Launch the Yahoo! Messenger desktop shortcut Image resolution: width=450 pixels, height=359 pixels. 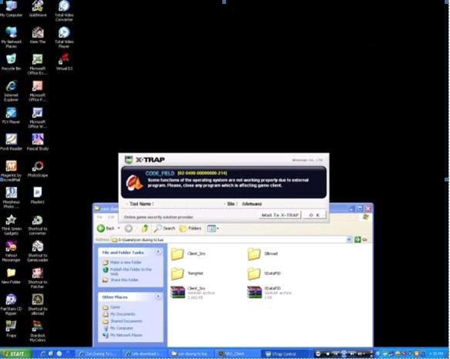coord(12,252)
